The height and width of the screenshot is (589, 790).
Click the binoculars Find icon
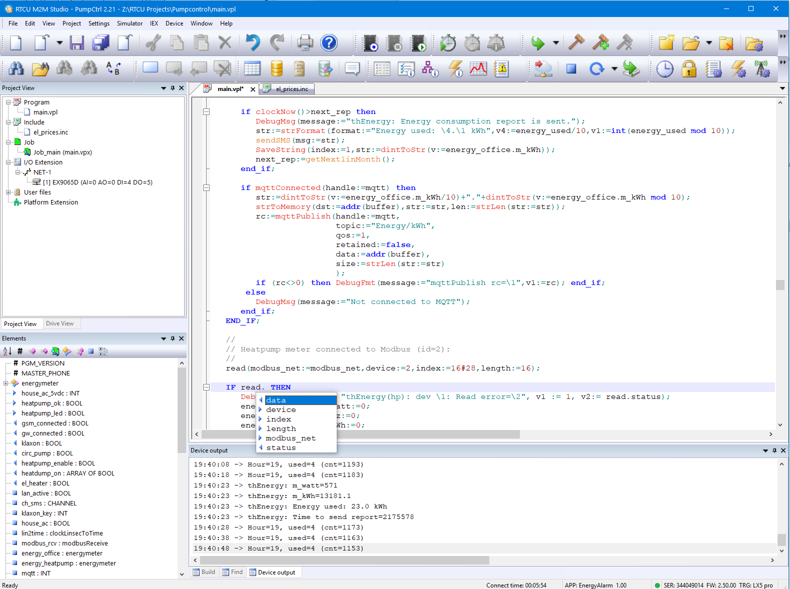[16, 68]
